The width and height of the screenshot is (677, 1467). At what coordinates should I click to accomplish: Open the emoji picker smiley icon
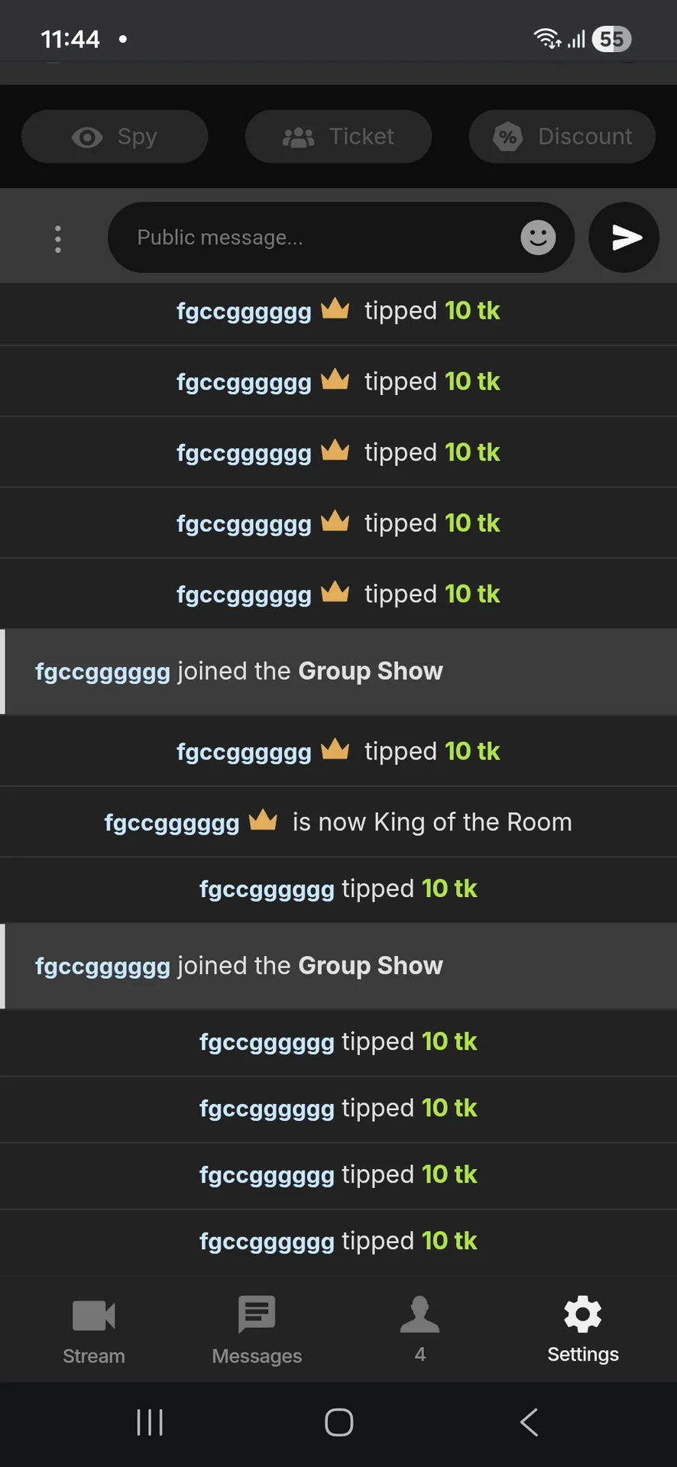[538, 238]
